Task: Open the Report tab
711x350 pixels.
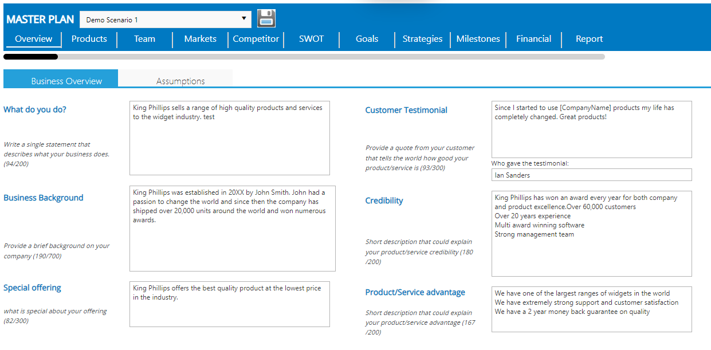Action: 589,39
